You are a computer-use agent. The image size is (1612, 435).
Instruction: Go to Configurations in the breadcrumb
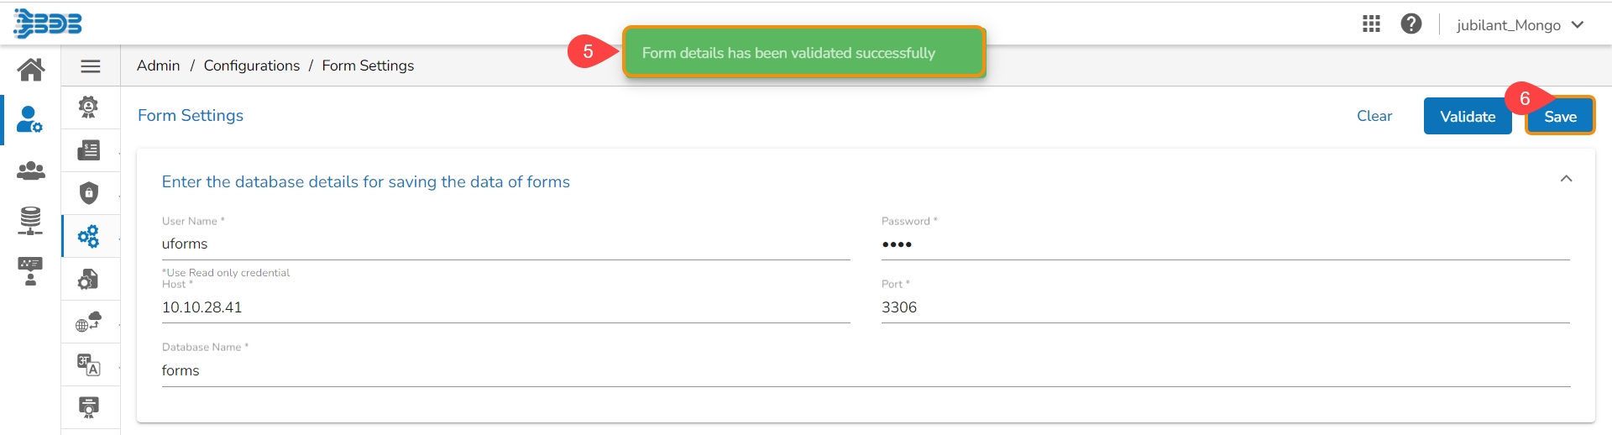click(251, 66)
